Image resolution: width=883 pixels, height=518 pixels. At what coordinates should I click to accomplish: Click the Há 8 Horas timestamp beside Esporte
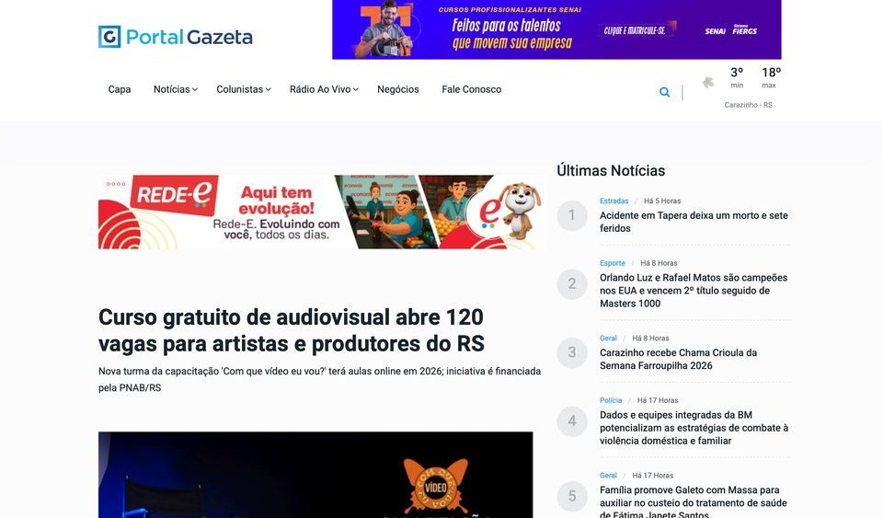point(659,263)
